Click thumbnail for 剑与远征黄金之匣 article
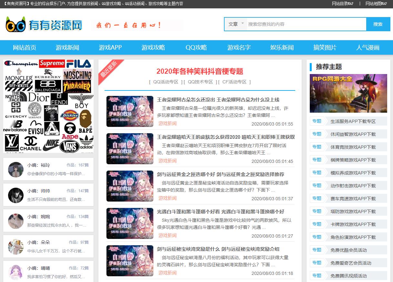 click(130, 186)
